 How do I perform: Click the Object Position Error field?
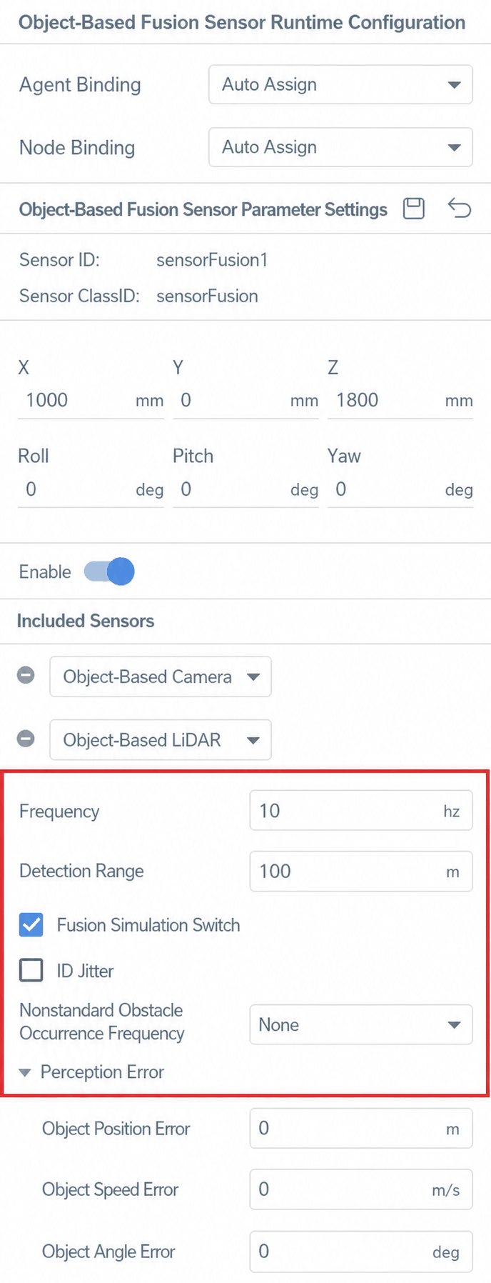coord(361,1129)
